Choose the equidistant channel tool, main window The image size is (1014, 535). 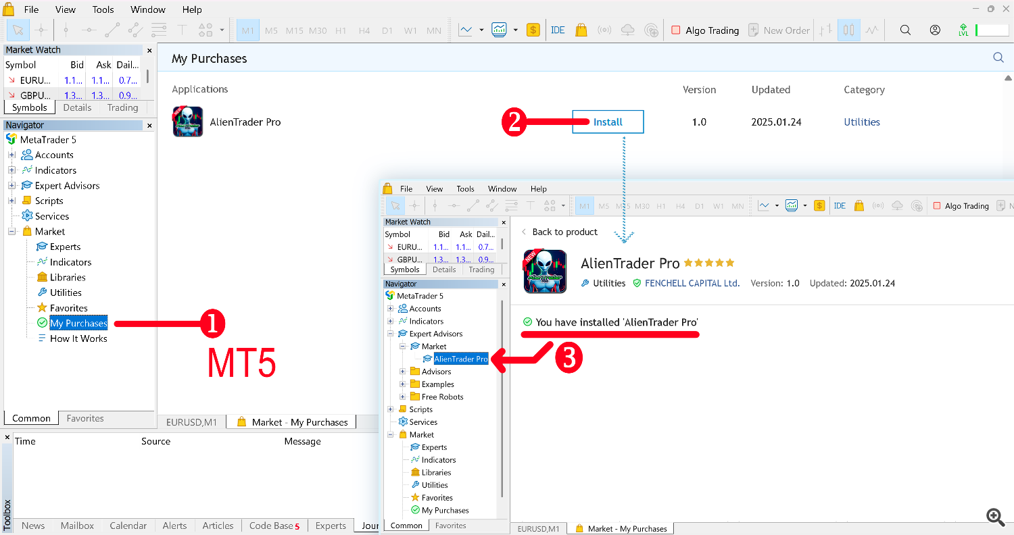135,30
